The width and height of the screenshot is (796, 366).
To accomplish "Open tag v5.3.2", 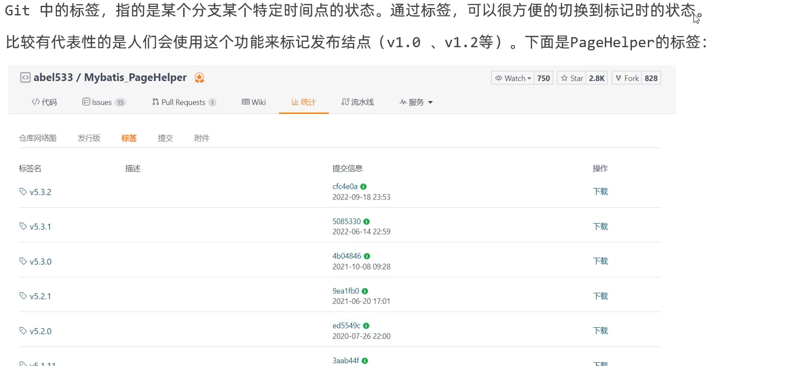I will pos(40,191).
